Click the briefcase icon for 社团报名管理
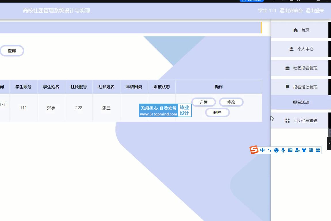Image resolution: width=331 pixels, height=221 pixels. (x=287, y=68)
